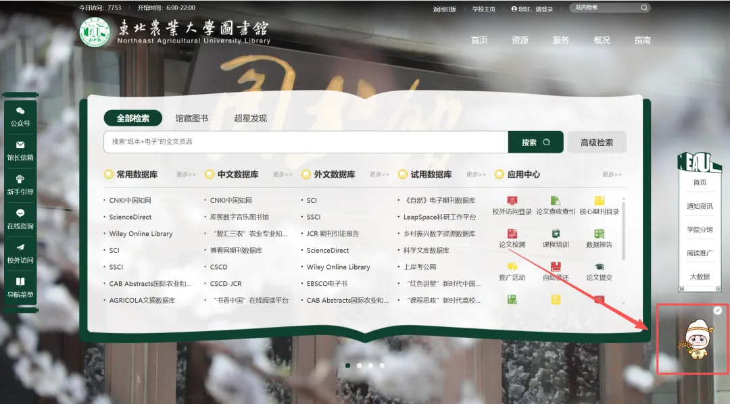Screen dimensions: 730x404
Task: Open 上岸考公网 link
Action: point(420,267)
